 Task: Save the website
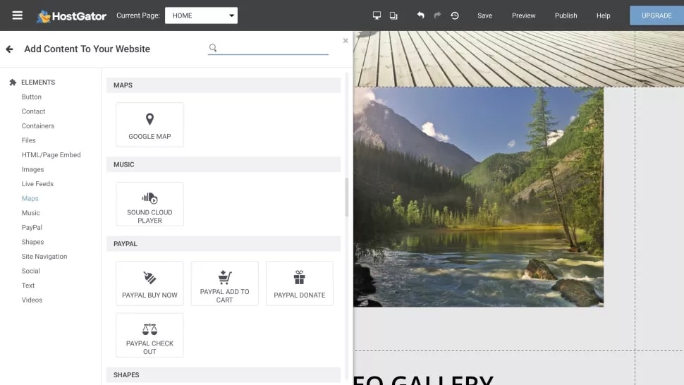[x=484, y=16]
